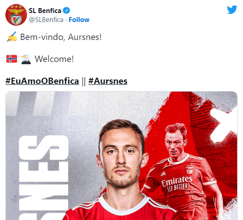Click the Adidas logo on the jersey
This screenshot has height=220, width=243.
[163, 174]
